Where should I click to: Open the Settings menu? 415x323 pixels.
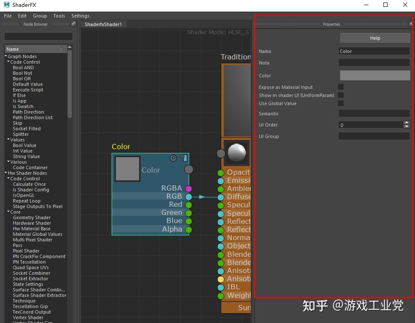80,16
